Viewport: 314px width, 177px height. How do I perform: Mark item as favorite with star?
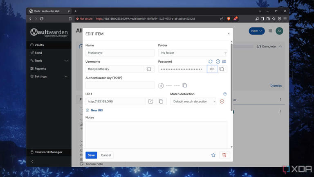(213, 155)
